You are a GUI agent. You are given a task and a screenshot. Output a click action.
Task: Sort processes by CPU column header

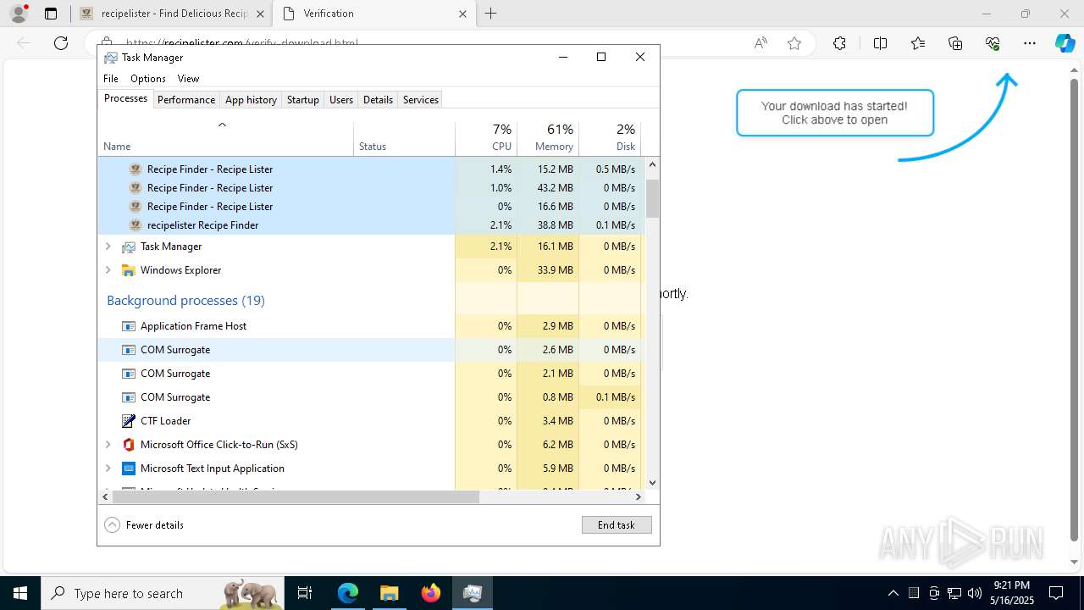point(486,138)
